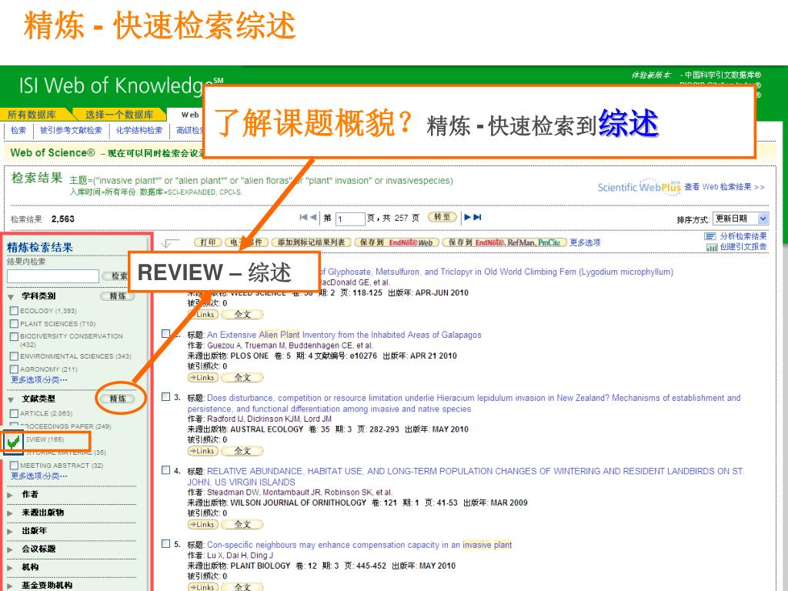
Task: Click the 分析检索结果 analyze icon
Action: click(710, 236)
